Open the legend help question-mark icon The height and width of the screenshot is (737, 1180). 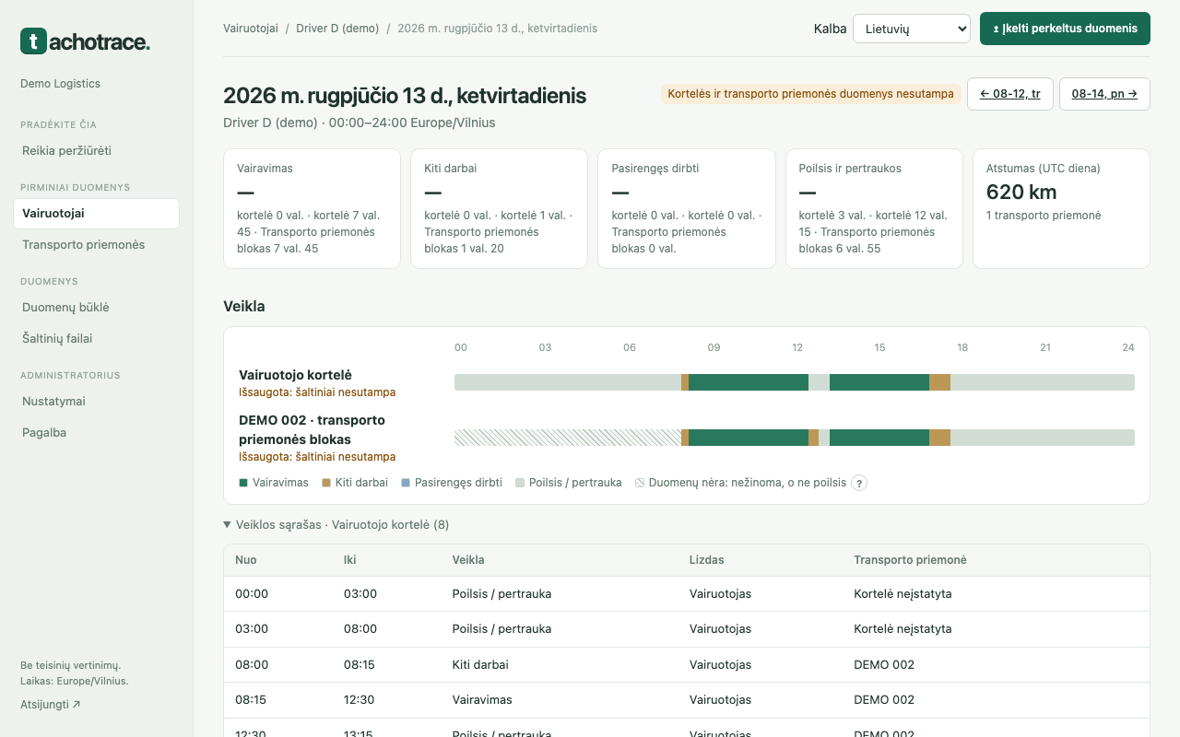point(859,483)
